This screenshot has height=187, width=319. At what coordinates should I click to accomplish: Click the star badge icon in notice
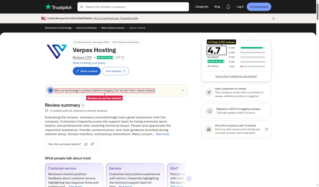(x=51, y=90)
